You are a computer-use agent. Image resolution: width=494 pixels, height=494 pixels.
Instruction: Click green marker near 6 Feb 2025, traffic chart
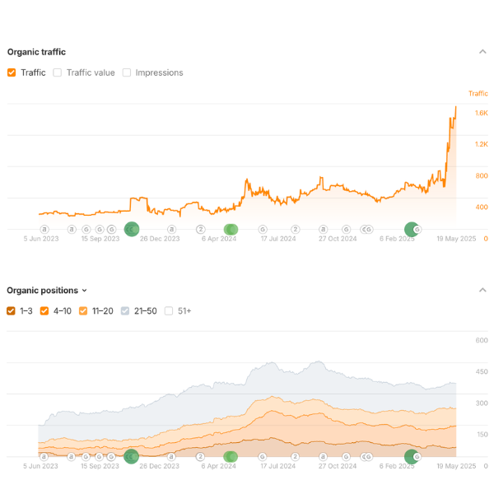pyautogui.click(x=411, y=229)
